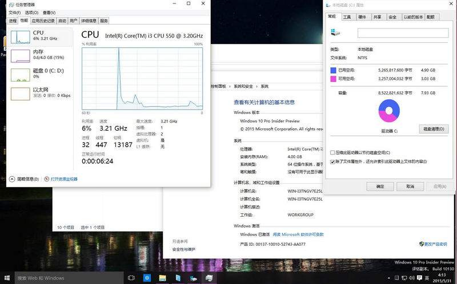Click the drive label input field

(x=403, y=33)
